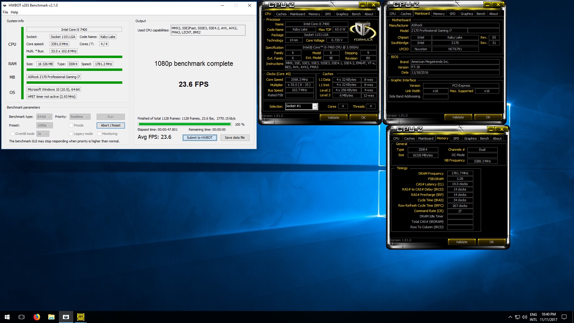Image resolution: width=574 pixels, height=323 pixels.
Task: Open Task View on the taskbar
Action: click(x=22, y=317)
